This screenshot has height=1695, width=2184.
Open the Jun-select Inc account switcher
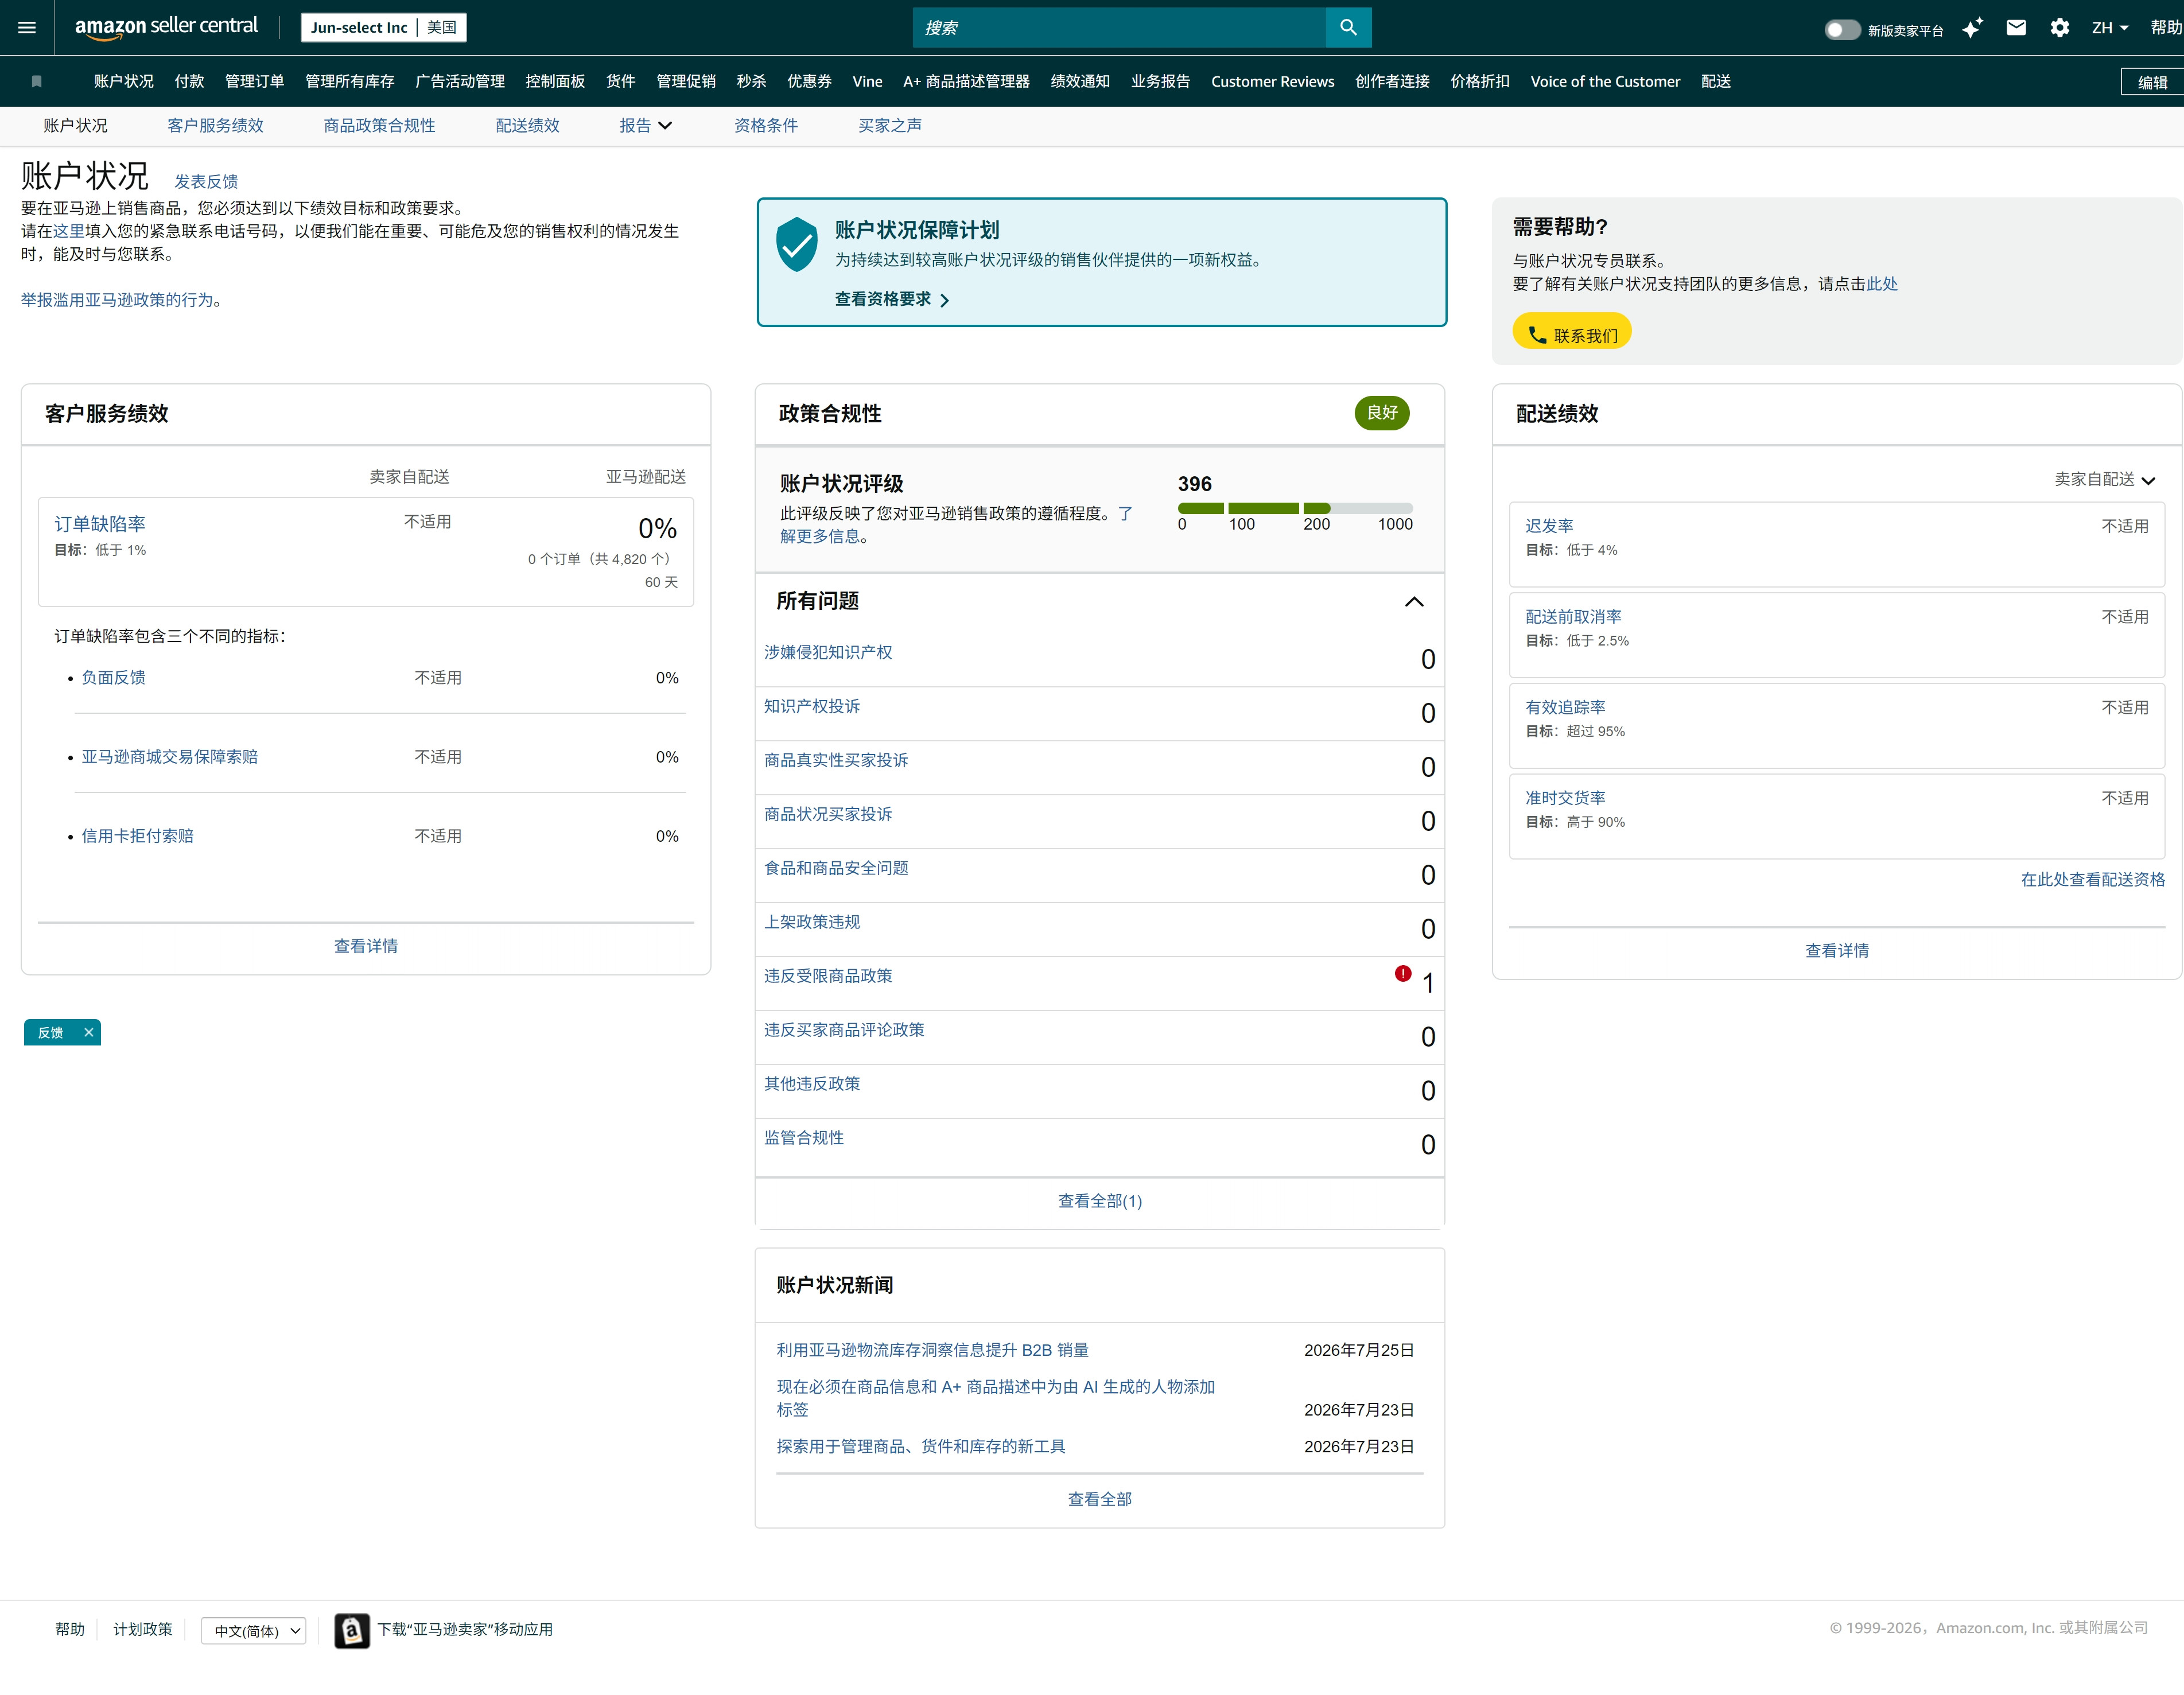click(x=384, y=27)
